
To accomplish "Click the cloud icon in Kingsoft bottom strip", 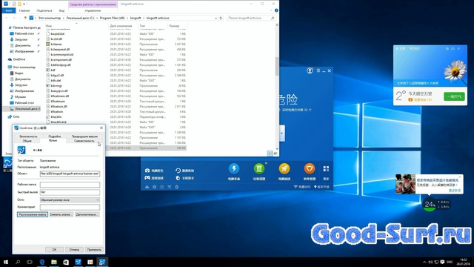I will point(147,187).
